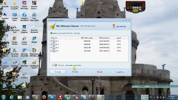Viewport: 178px width, 100px height.
Task: Open Google Chrome desktop shortcut
Action: pyautogui.click(x=14, y=41)
